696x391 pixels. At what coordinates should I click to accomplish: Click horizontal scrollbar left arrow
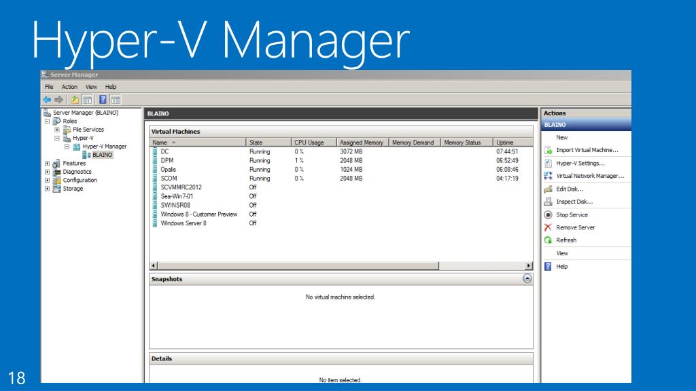point(154,265)
